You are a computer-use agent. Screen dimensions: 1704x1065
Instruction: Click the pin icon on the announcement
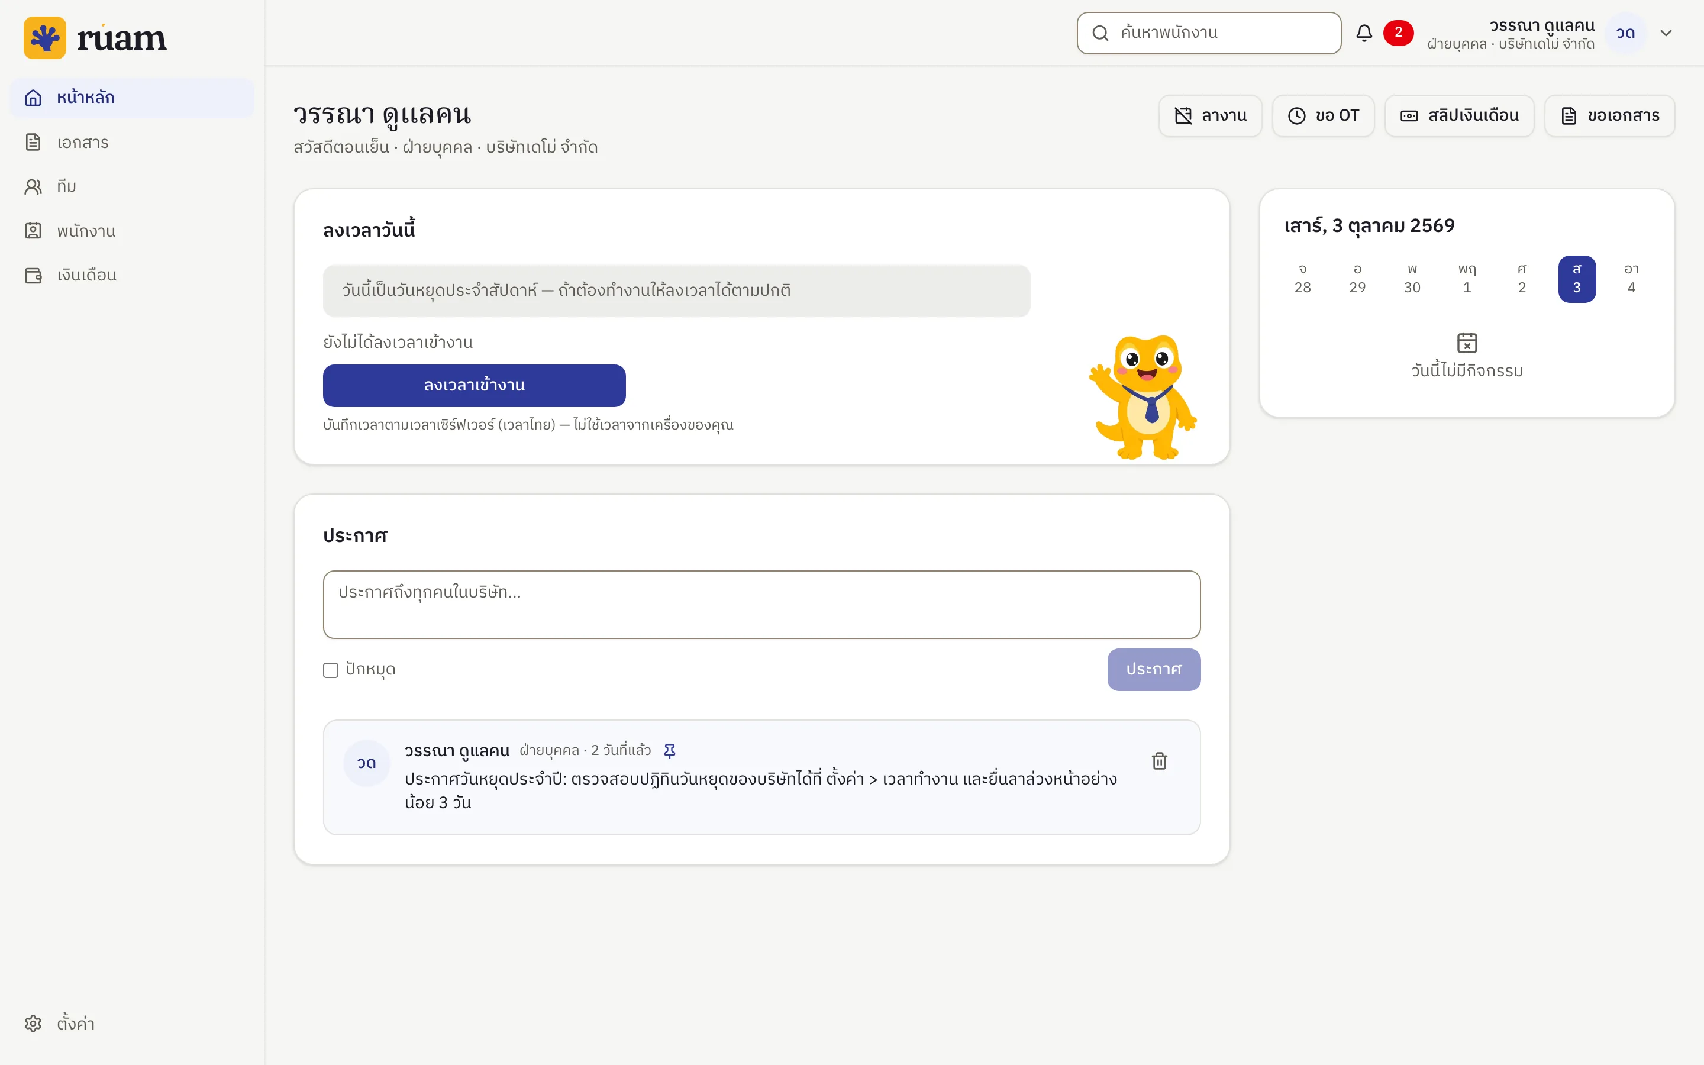670,751
